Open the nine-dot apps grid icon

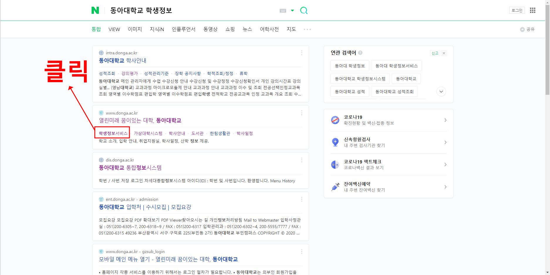532,11
